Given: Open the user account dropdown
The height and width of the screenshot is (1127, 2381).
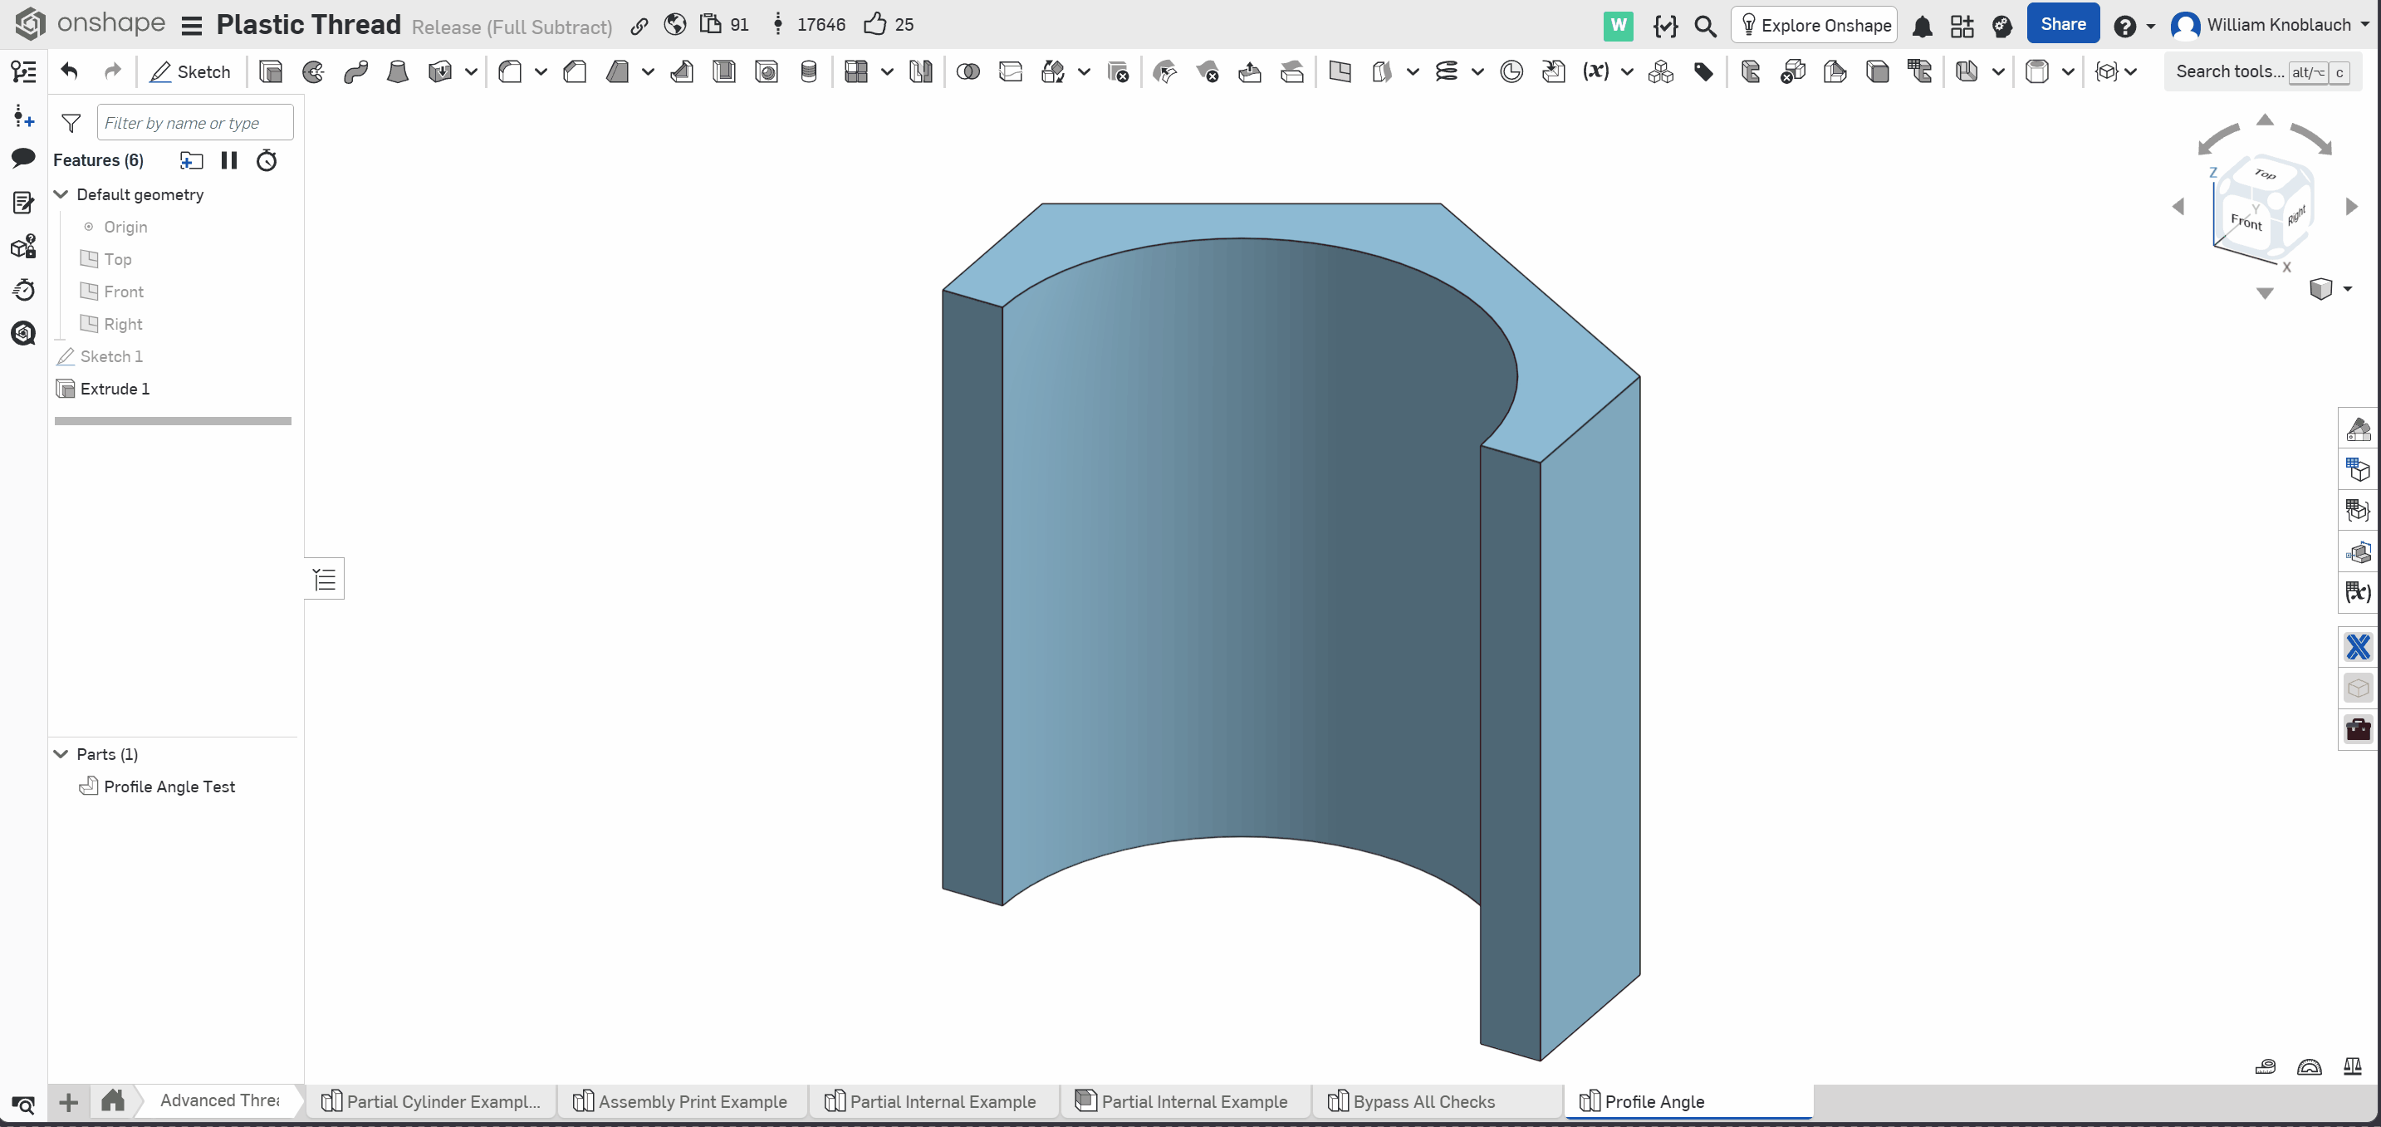Looking at the screenshot, I should click(2270, 25).
